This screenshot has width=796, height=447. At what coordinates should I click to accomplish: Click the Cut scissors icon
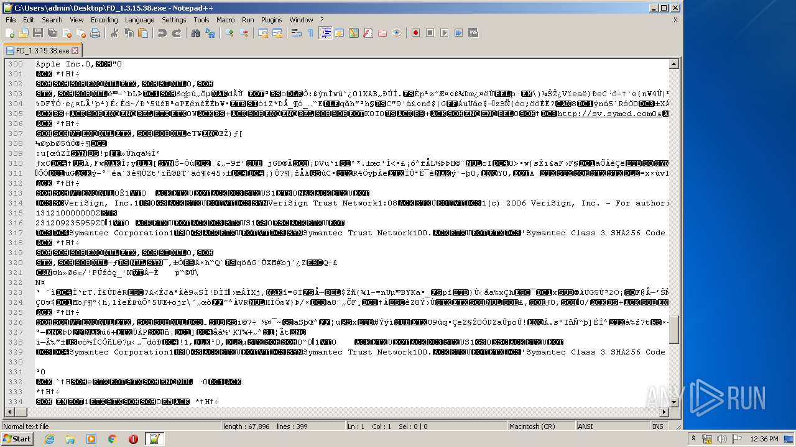click(x=114, y=33)
